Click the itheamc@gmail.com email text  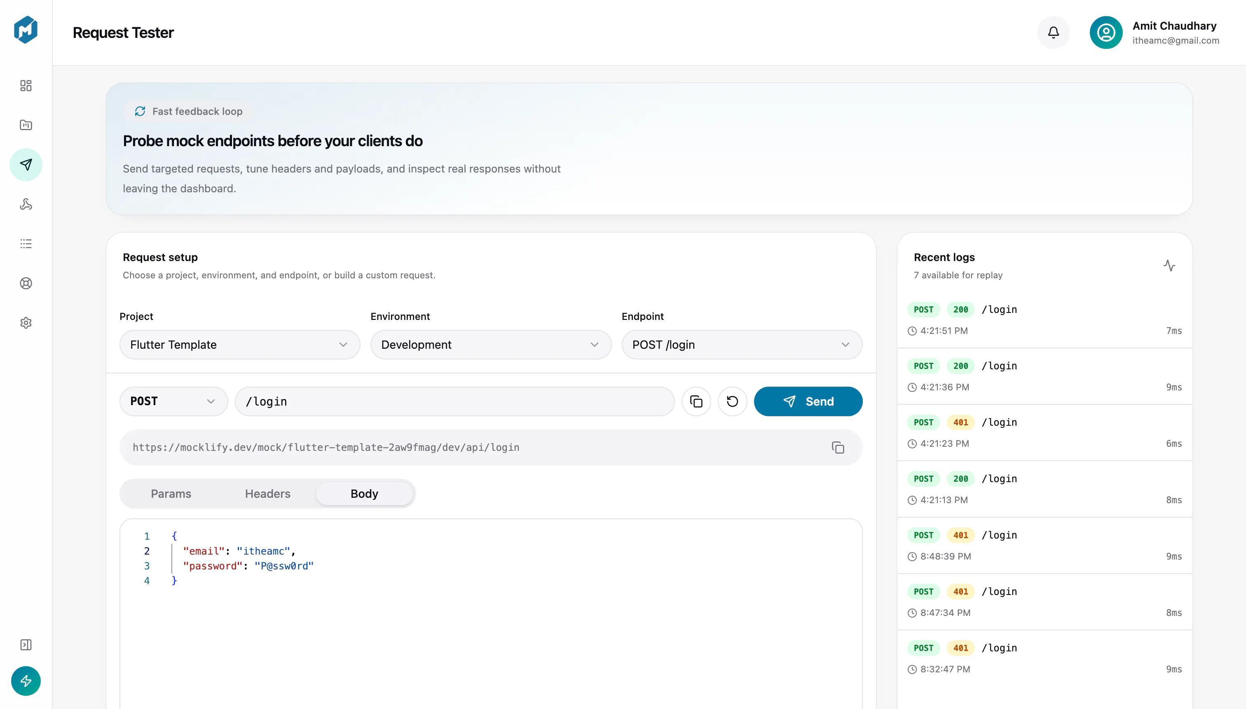point(1176,41)
